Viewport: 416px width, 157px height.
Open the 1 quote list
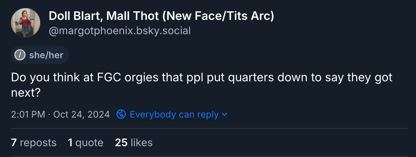point(85,142)
